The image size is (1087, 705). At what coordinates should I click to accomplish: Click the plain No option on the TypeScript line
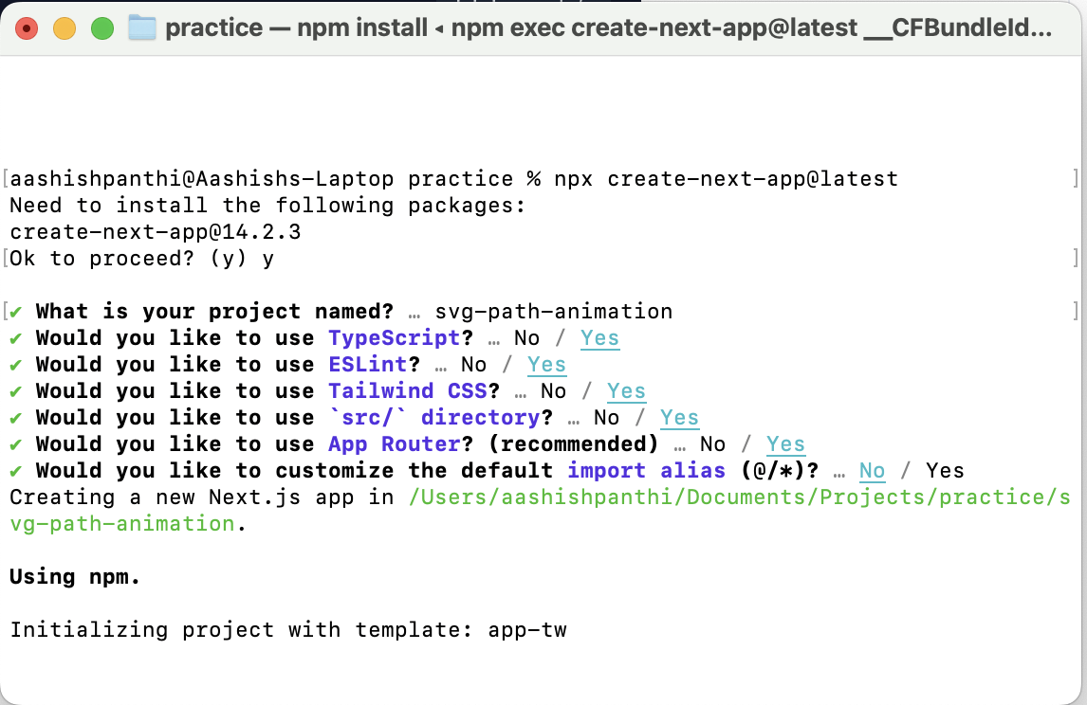tap(526, 338)
